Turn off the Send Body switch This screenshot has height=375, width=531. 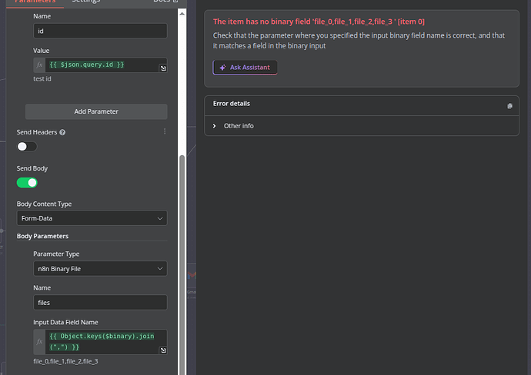[x=27, y=183]
